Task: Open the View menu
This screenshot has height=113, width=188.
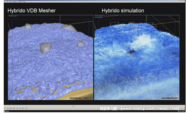Action: click(7, 2)
